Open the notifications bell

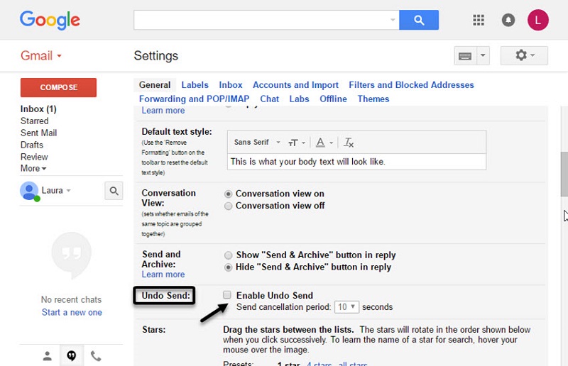click(508, 20)
